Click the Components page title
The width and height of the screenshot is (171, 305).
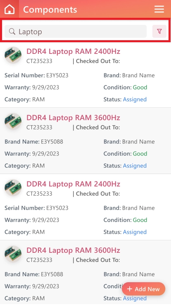click(x=50, y=10)
